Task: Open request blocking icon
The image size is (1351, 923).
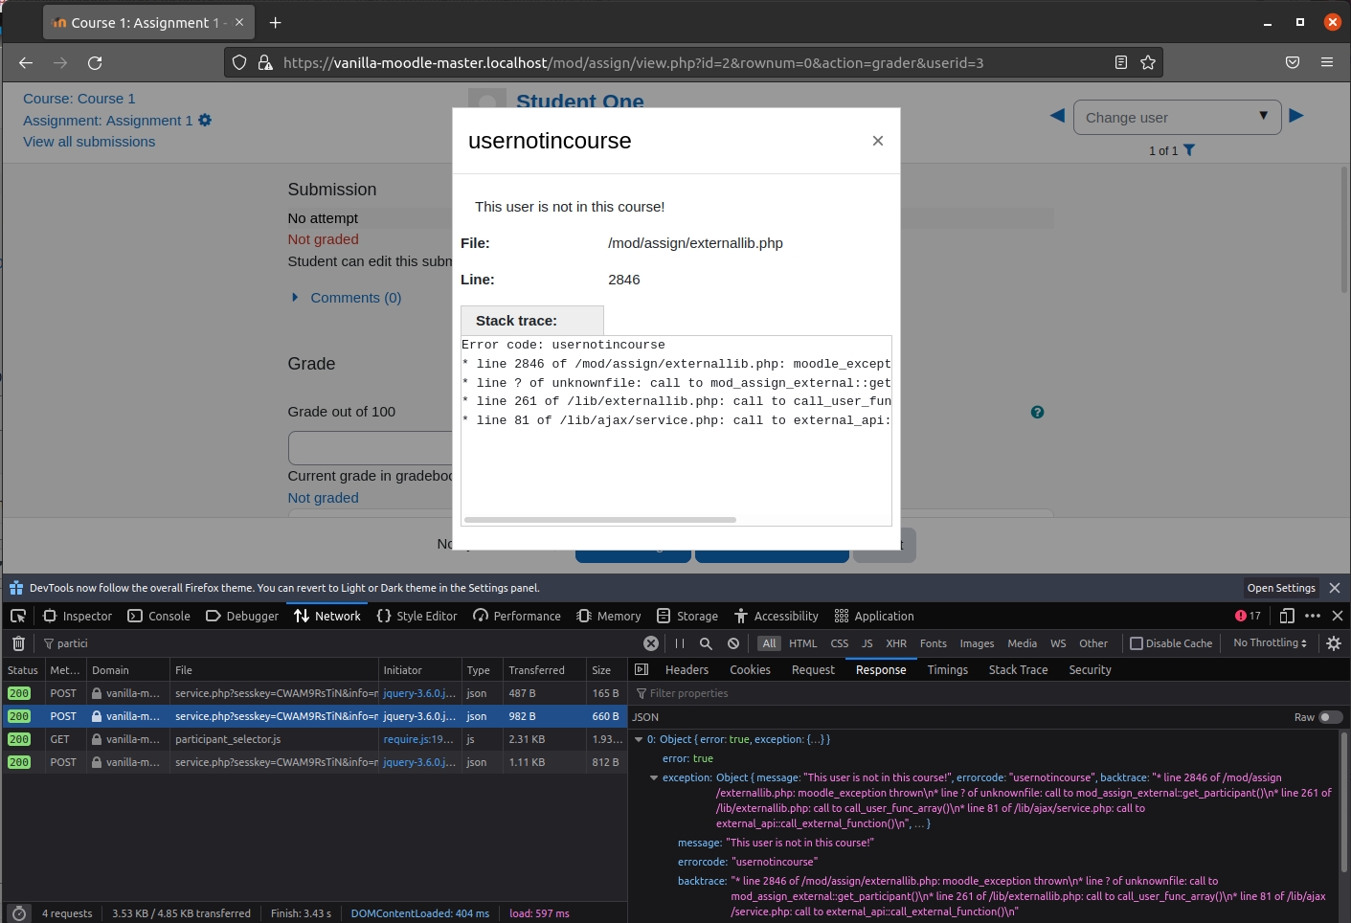Action: click(733, 643)
